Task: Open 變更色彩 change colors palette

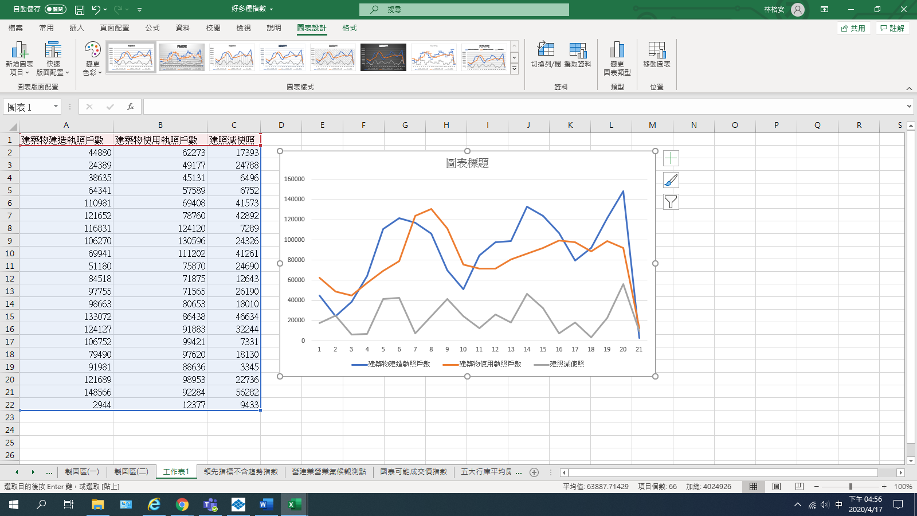Action: coord(92,58)
